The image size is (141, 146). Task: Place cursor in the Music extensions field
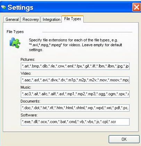[75, 94]
